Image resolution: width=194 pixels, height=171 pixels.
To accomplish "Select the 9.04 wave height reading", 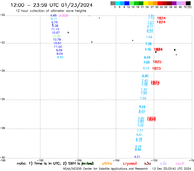I will pos(60,54).
